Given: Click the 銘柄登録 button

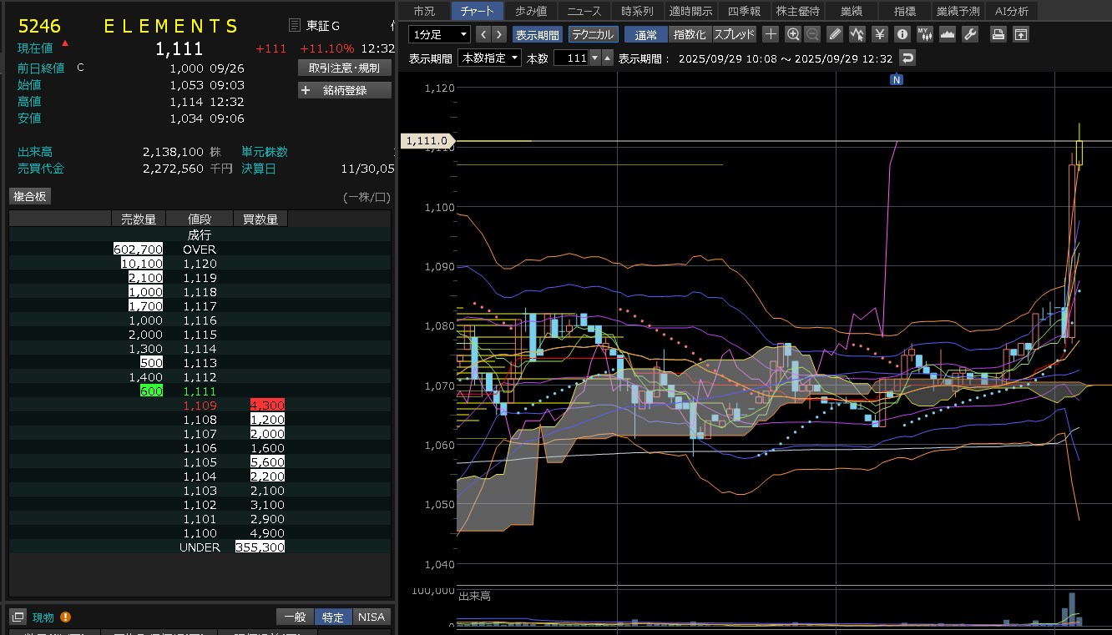Looking at the screenshot, I should (344, 90).
